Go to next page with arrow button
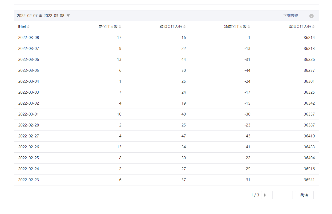 coord(265,195)
